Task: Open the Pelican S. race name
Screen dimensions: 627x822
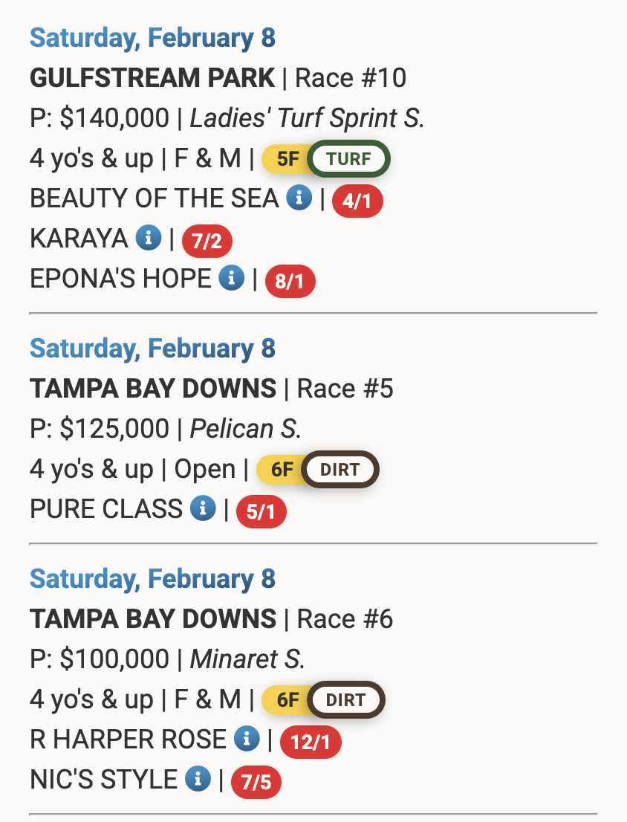Action: (x=245, y=428)
